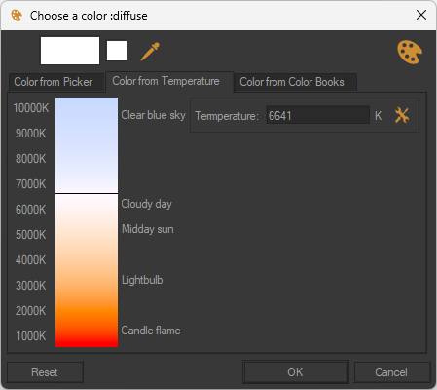Click the Cloudy day label
437x390 pixels.
pyautogui.click(x=147, y=204)
